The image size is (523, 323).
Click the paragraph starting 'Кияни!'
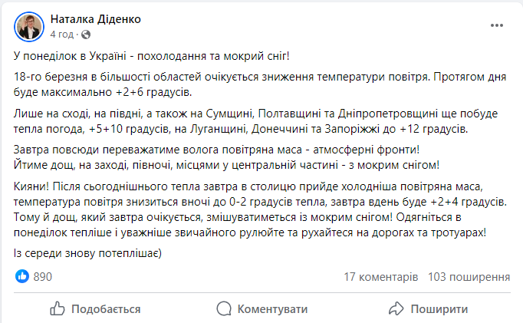coord(261,209)
